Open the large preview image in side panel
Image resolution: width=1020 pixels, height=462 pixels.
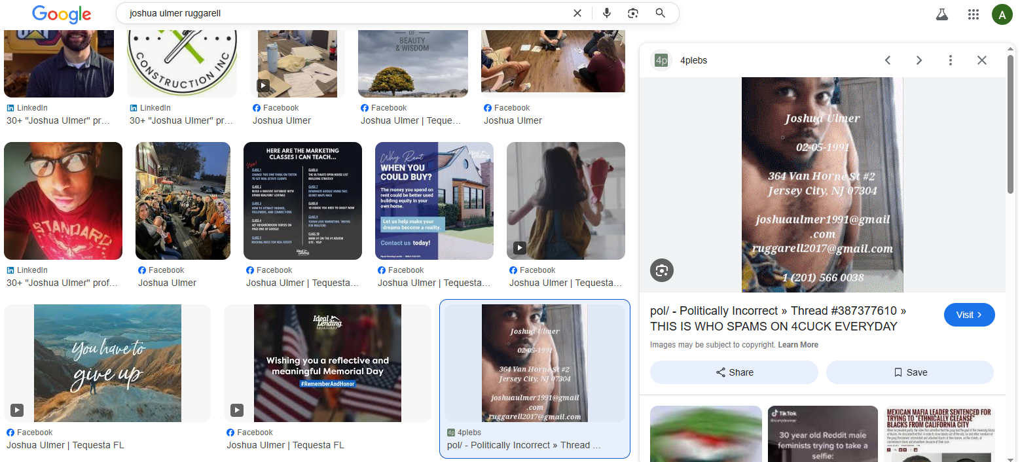pyautogui.click(x=822, y=185)
